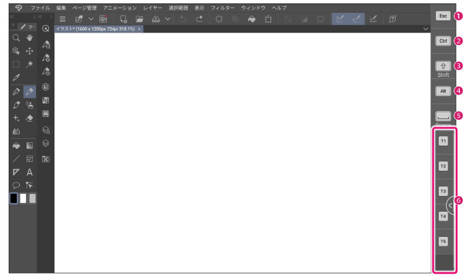Open the Layer Property palette icon
Image resolution: width=472 pixels, height=277 pixels.
click(46, 130)
